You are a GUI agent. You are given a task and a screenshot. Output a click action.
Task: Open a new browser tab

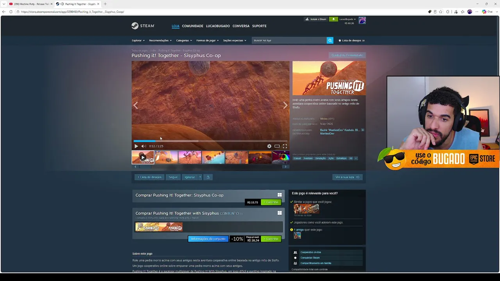(105, 4)
